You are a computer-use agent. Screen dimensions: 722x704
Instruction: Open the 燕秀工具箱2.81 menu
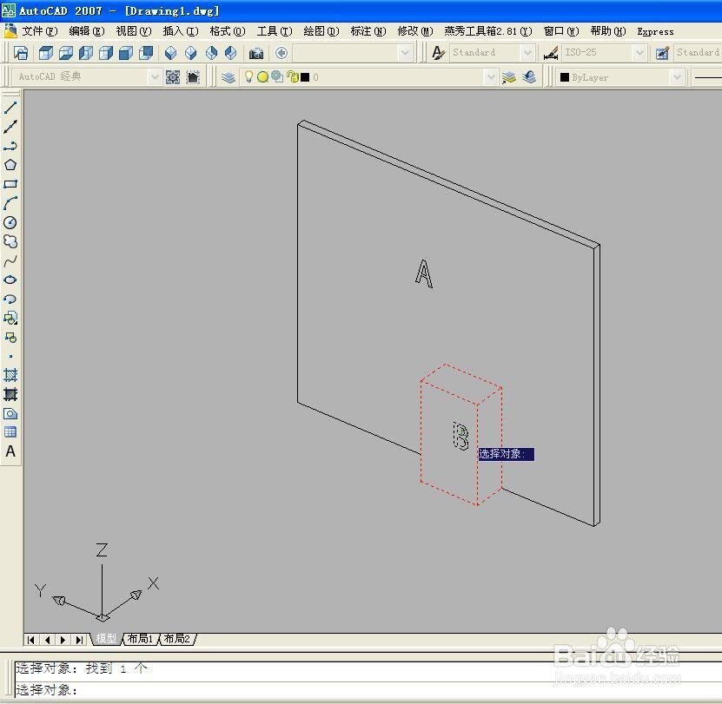488,31
